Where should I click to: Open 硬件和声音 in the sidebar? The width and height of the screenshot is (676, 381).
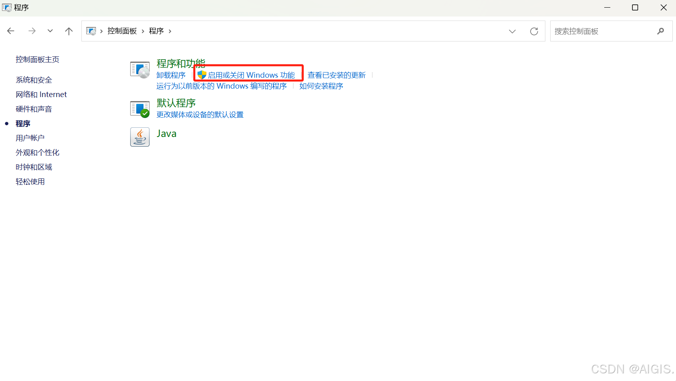pyautogui.click(x=34, y=109)
